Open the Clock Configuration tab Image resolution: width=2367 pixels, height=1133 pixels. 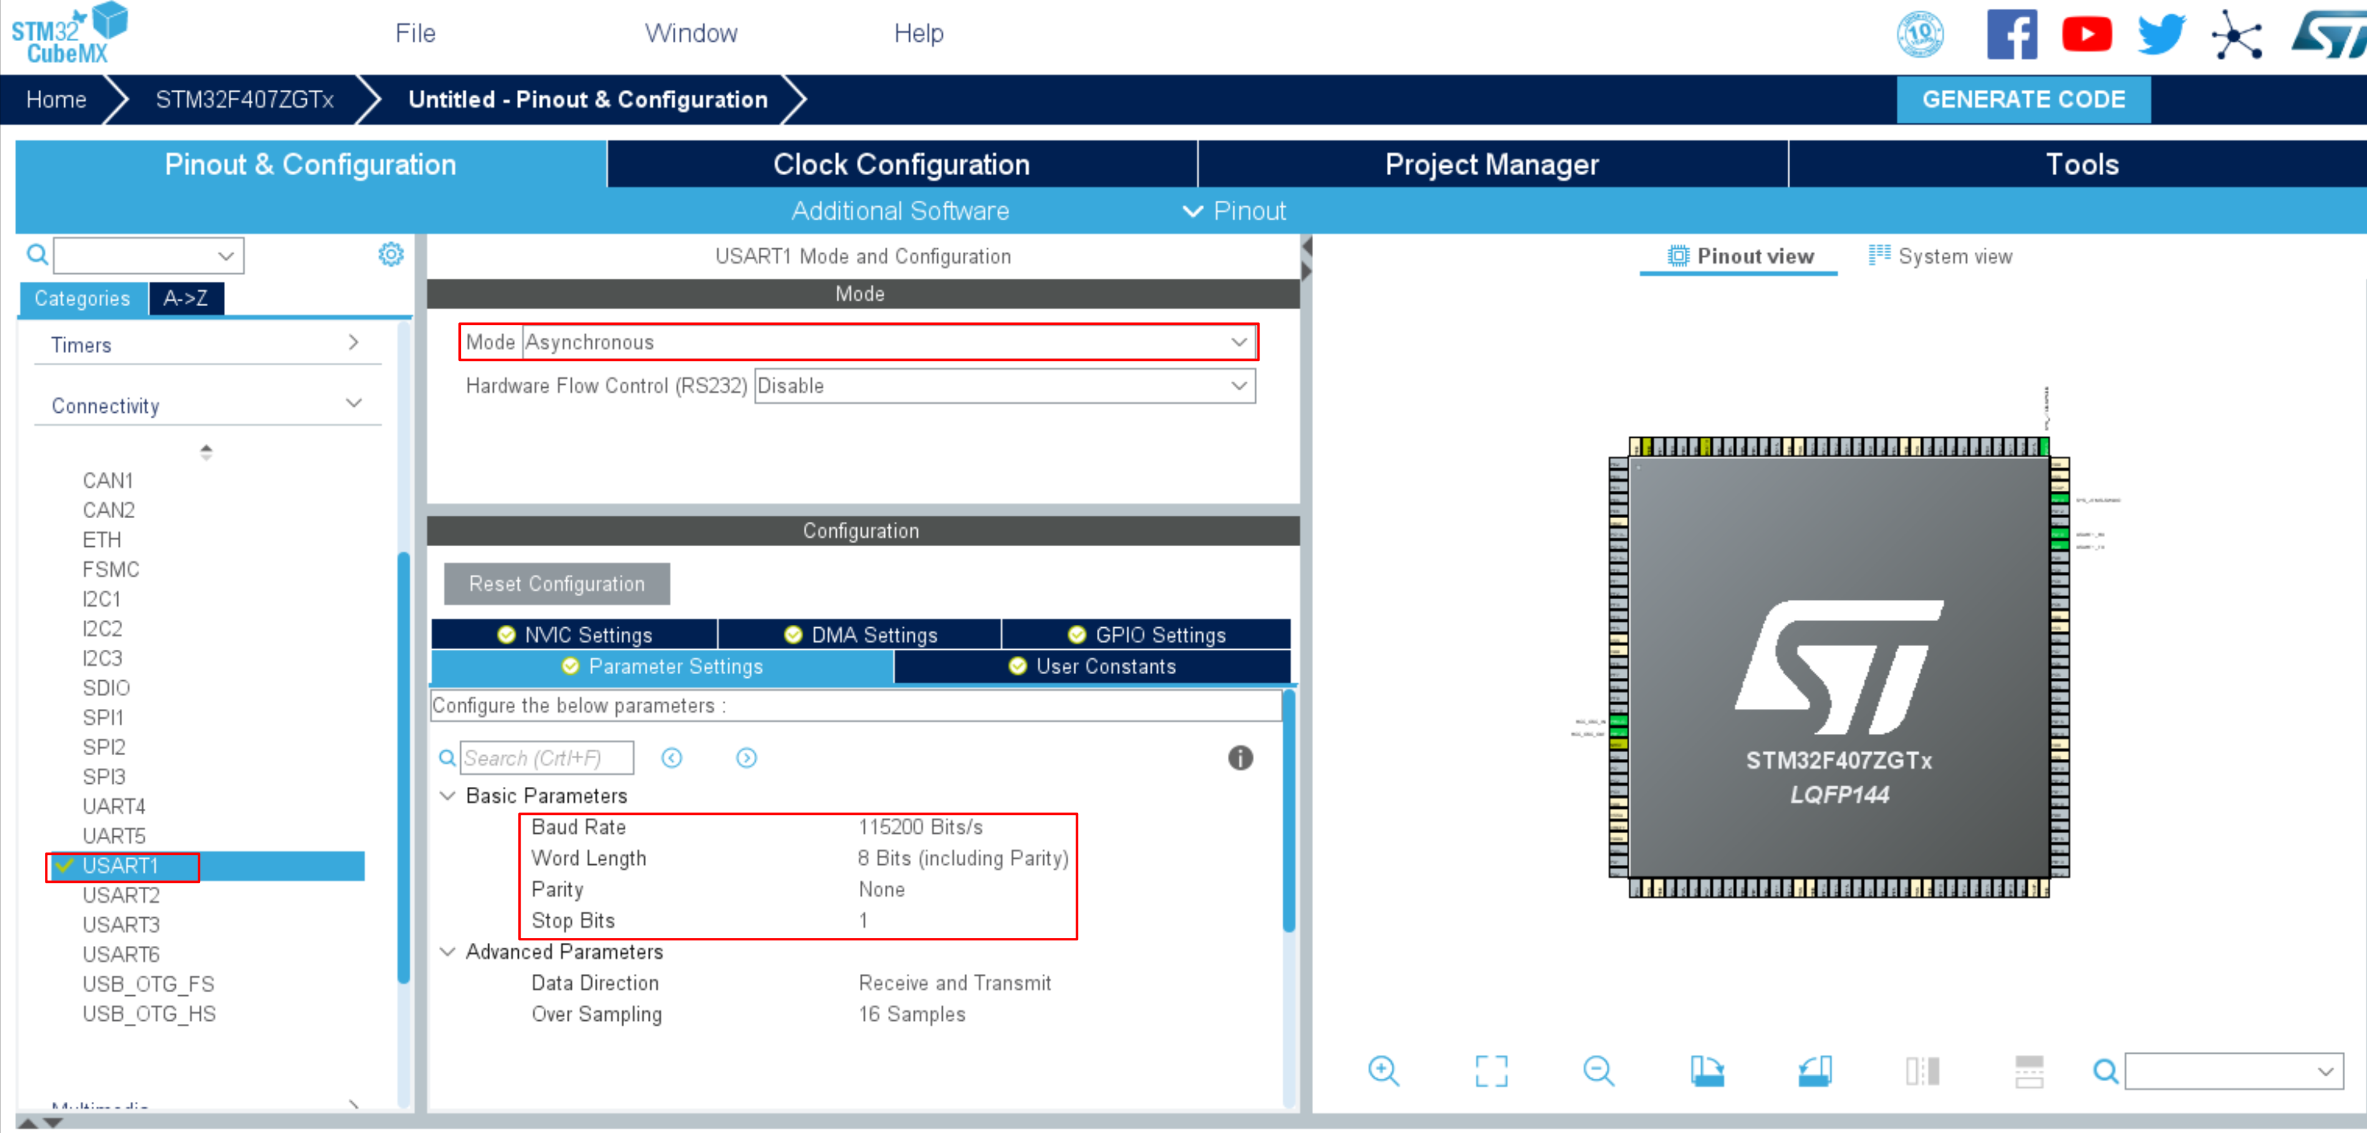pos(900,165)
